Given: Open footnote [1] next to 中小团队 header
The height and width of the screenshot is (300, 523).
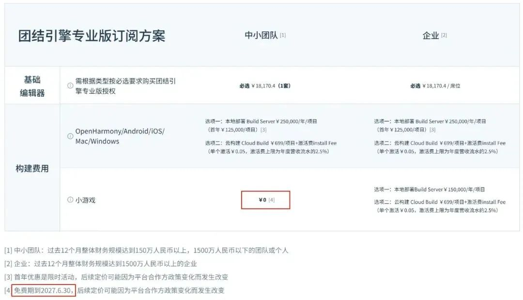Looking at the screenshot, I should 282,35.
